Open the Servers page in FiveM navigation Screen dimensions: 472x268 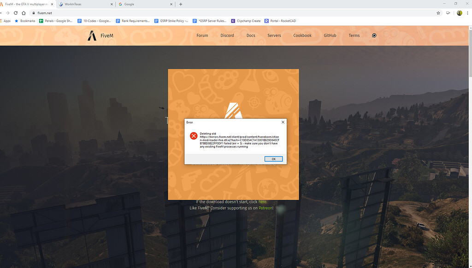click(x=274, y=35)
